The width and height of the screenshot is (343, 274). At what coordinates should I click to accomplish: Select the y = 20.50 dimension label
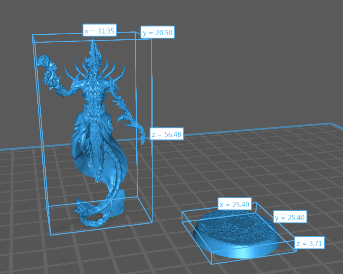(x=158, y=33)
